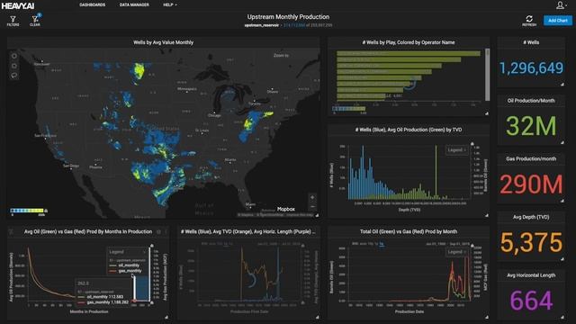Click the 664 horizontal length value

(x=531, y=301)
